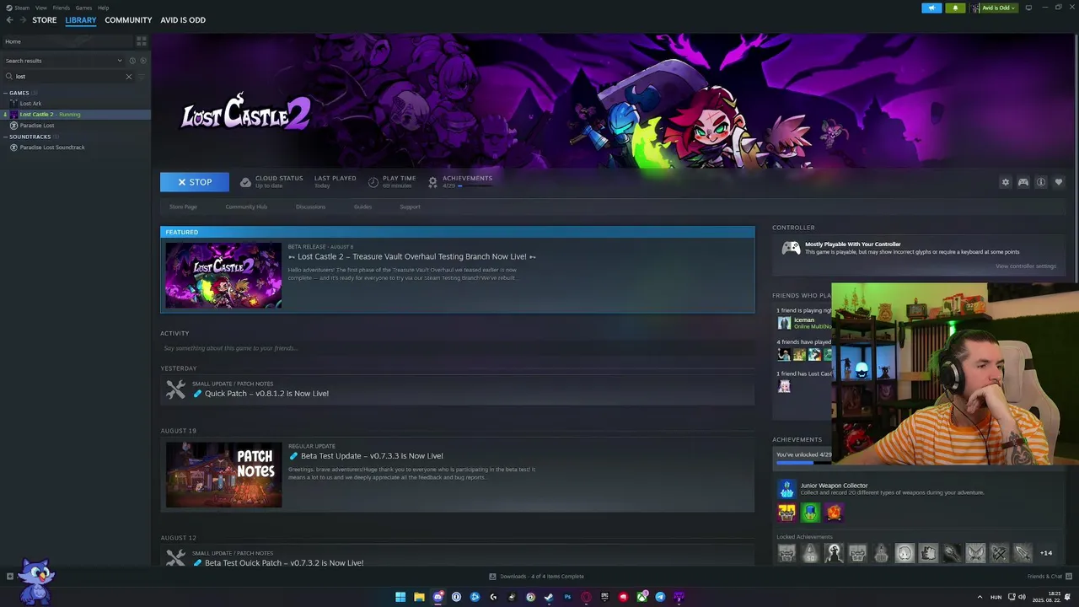
Task: Open the Help menu
Action: (x=103, y=8)
